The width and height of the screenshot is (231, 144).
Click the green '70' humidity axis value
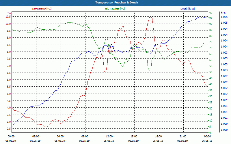click(211, 48)
